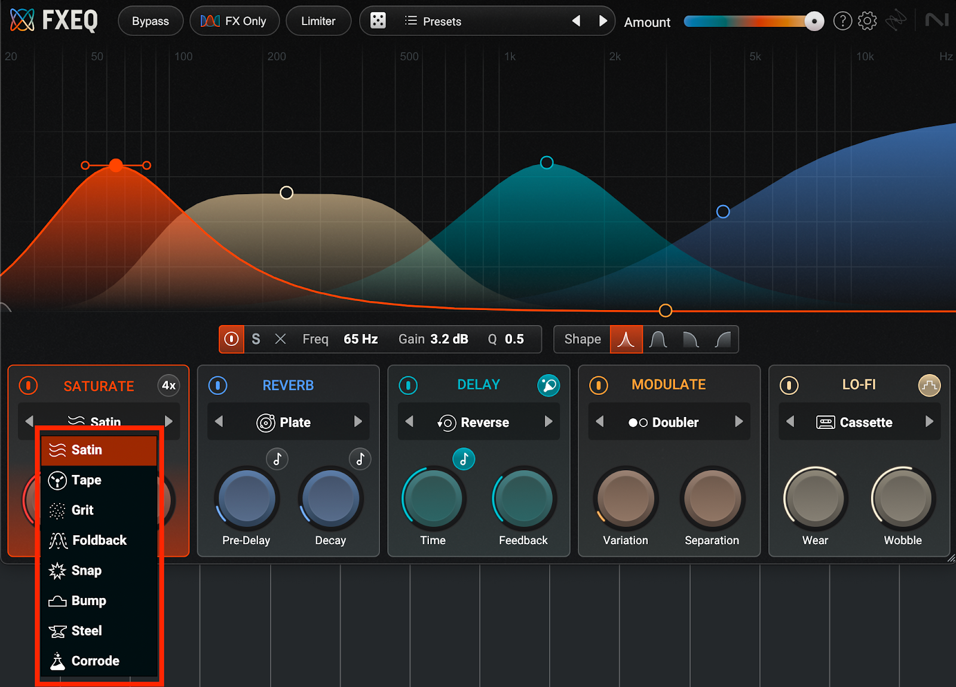This screenshot has height=687, width=956.
Task: Select the bell shape icon
Action: pos(626,339)
